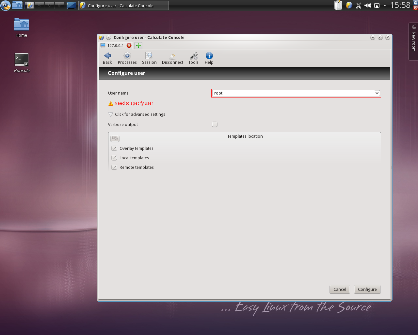Toggle the Overlay templates checkbox

114,148
